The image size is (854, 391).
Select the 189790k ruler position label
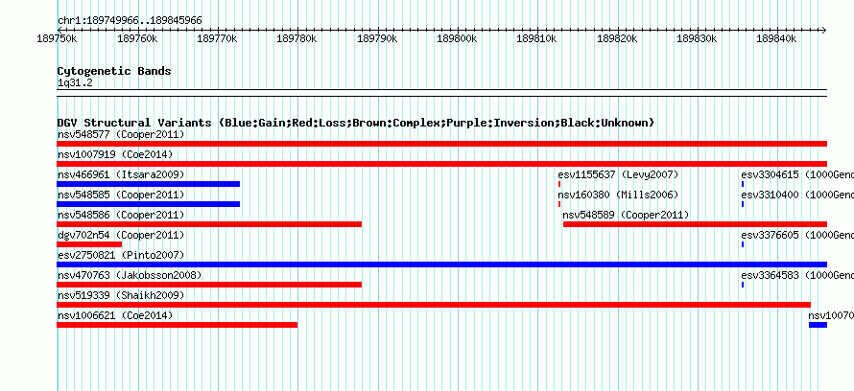[377, 38]
